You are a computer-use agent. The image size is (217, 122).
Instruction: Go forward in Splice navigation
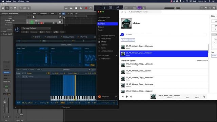125,12
